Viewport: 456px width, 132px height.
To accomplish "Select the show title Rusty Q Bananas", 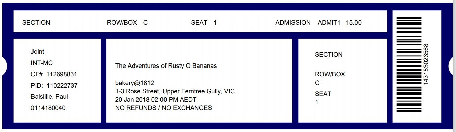I will (x=166, y=66).
